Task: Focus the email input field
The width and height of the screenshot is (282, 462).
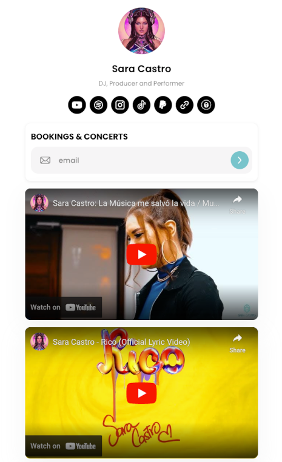Action: coord(141,160)
